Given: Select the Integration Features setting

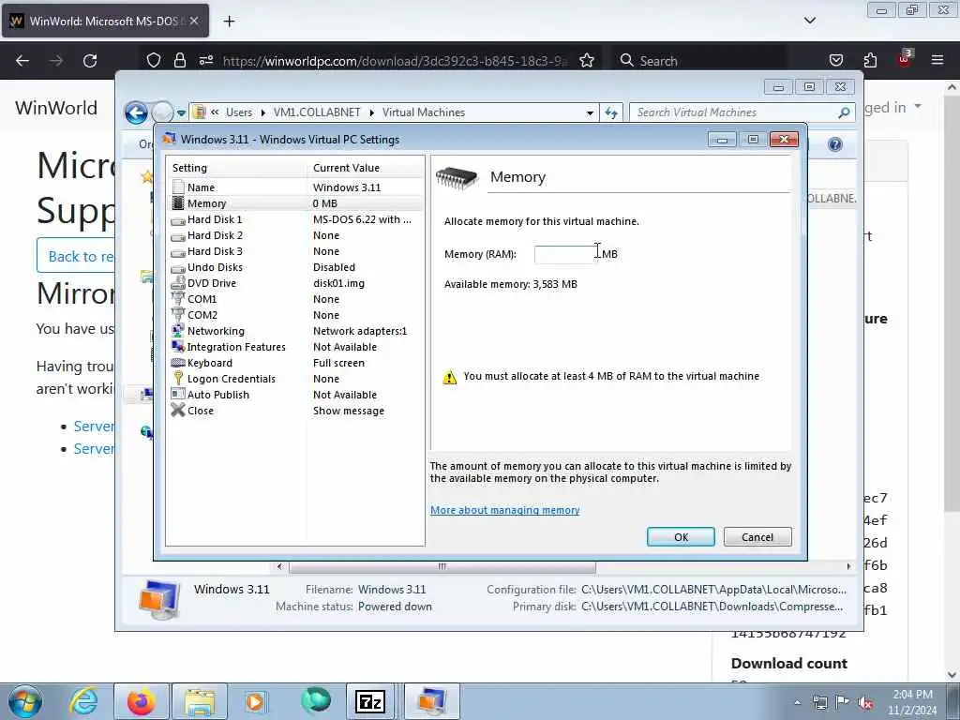Looking at the screenshot, I should click(295, 347).
